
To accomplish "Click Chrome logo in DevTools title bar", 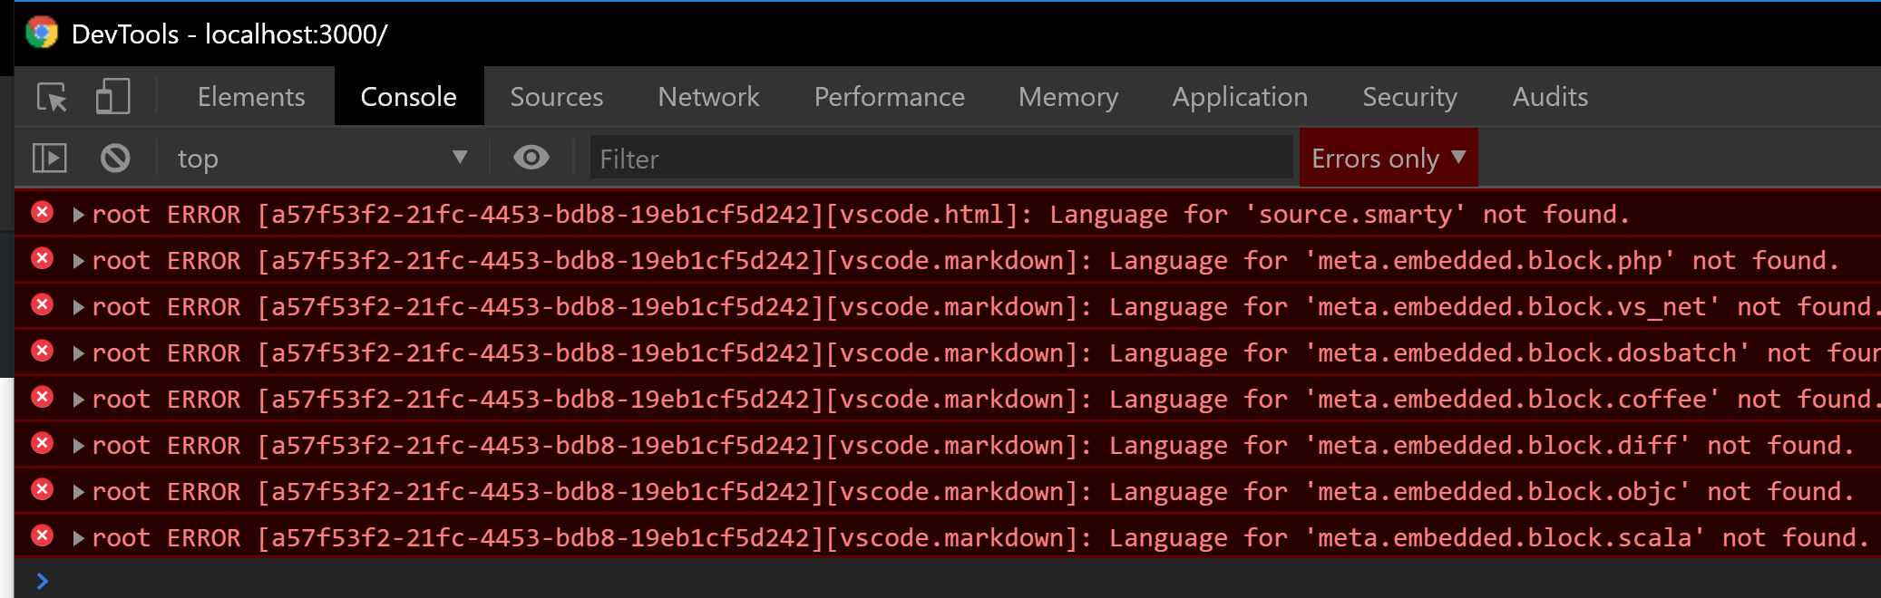I will point(42,34).
